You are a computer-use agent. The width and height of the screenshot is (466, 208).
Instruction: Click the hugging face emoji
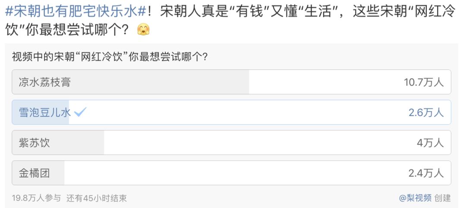143,30
